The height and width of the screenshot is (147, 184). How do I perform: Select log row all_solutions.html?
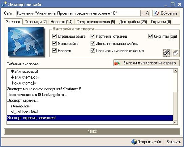pos(90,112)
